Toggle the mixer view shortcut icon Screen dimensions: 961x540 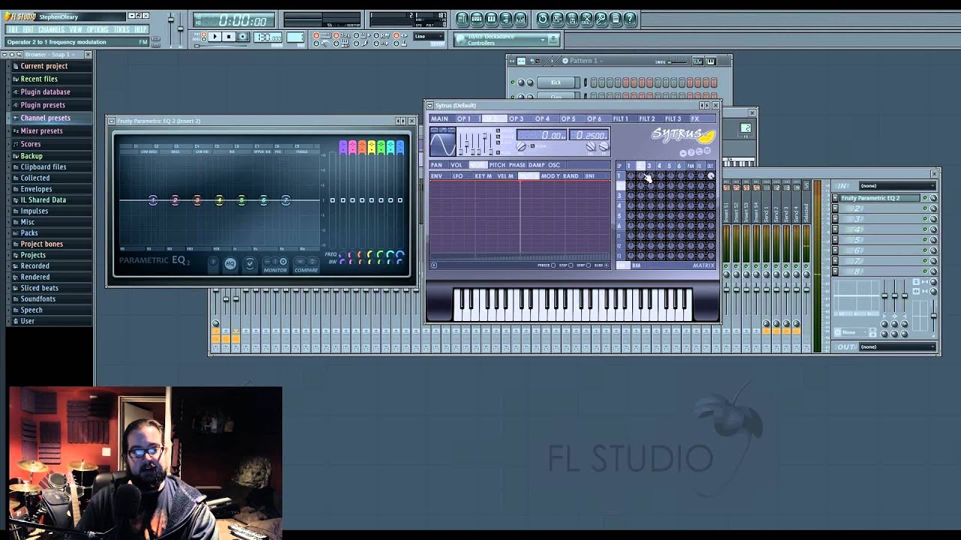coord(520,19)
